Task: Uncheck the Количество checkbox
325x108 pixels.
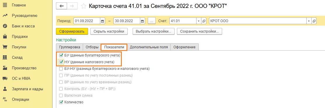Action: (x=61, y=102)
